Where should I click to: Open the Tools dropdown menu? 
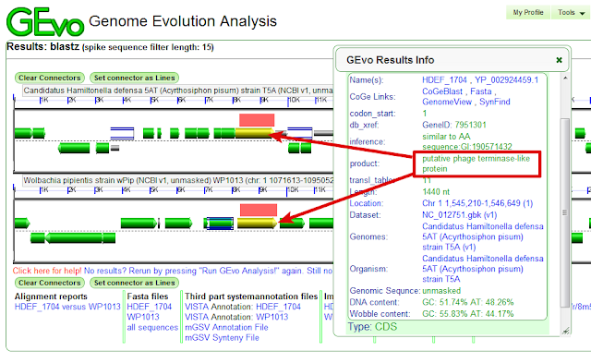[572, 12]
